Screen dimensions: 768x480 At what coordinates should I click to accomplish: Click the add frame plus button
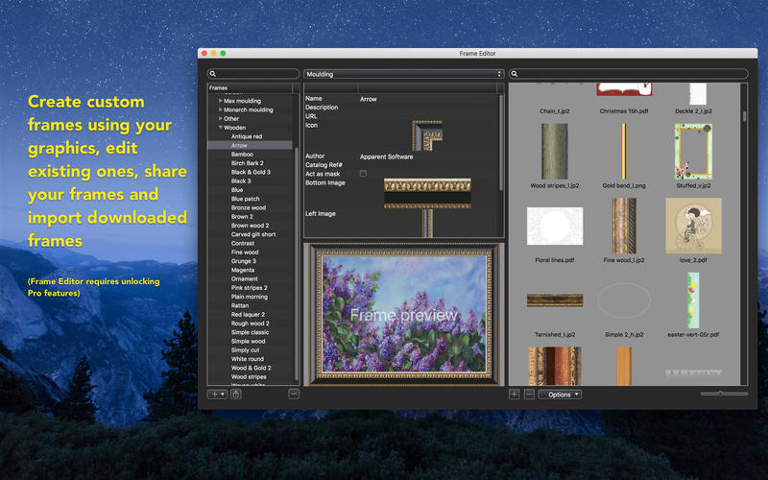(214, 394)
